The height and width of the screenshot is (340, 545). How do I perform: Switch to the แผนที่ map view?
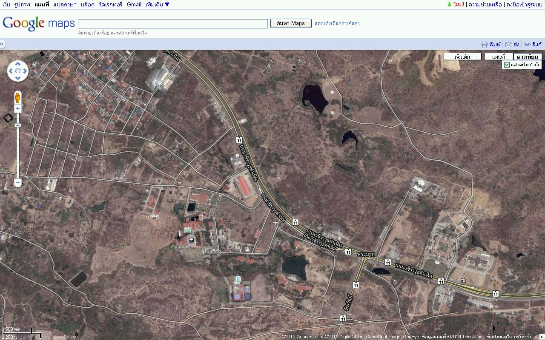tap(498, 57)
